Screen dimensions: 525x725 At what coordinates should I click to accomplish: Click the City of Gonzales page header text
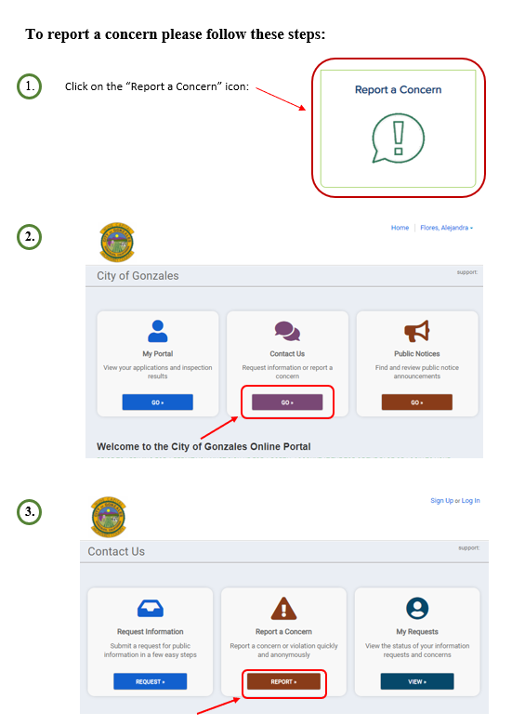[x=138, y=276]
